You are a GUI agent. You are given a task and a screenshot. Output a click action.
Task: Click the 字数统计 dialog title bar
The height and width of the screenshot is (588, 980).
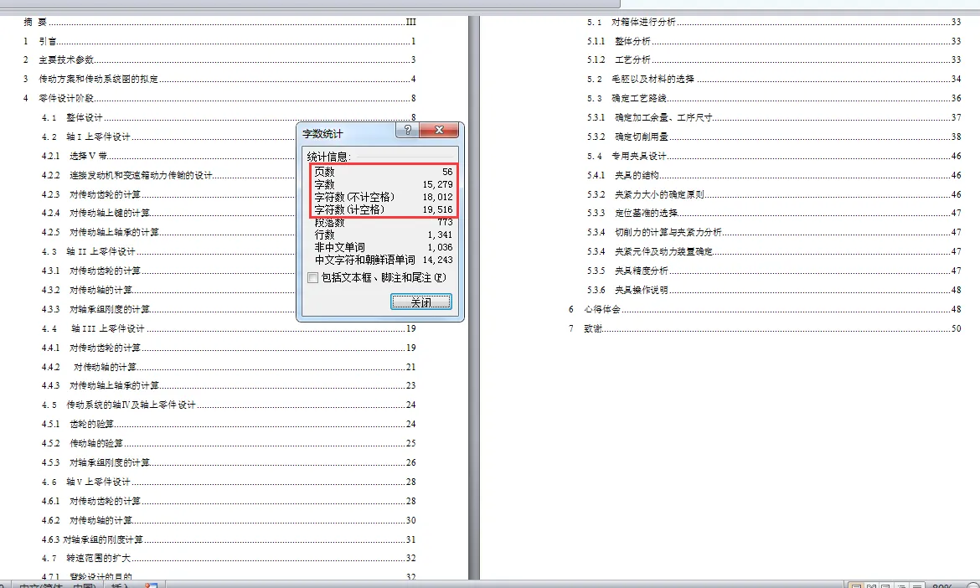347,132
